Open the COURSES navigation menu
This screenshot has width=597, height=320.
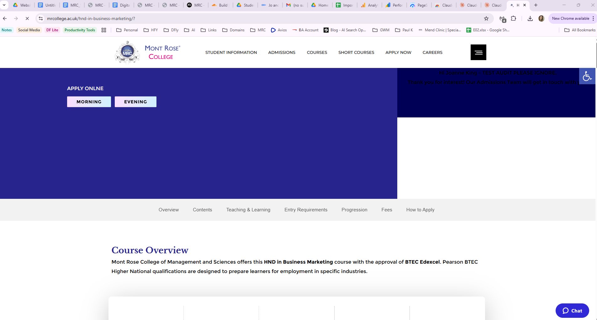pyautogui.click(x=317, y=52)
